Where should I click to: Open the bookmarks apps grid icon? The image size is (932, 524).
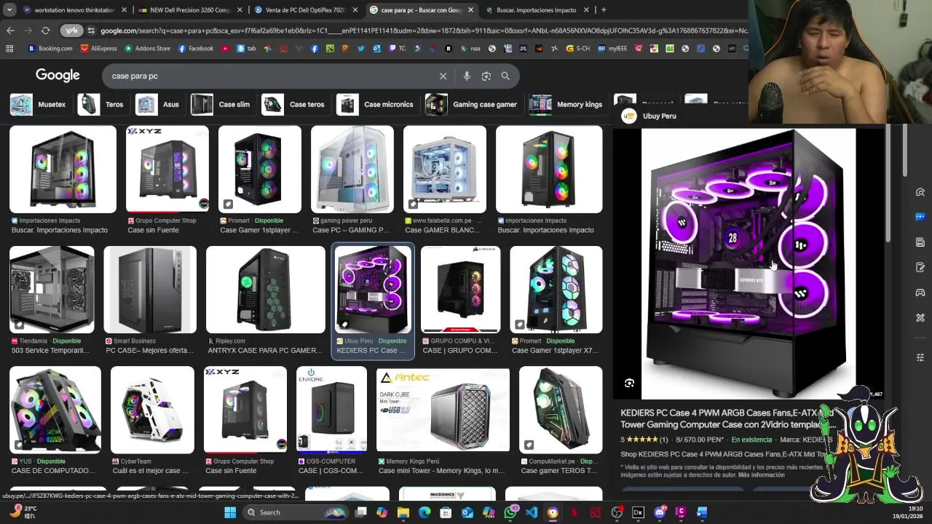click(x=9, y=49)
